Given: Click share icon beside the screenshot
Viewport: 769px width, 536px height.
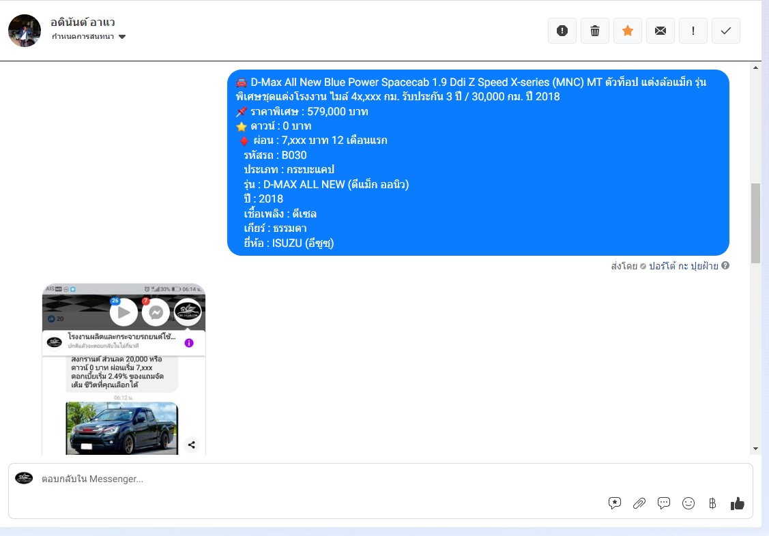Looking at the screenshot, I should [192, 445].
